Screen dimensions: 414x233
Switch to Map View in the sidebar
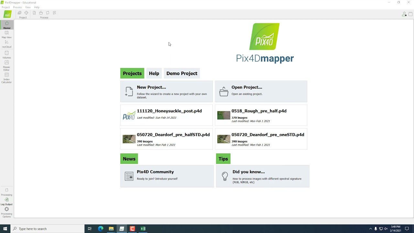6,35
